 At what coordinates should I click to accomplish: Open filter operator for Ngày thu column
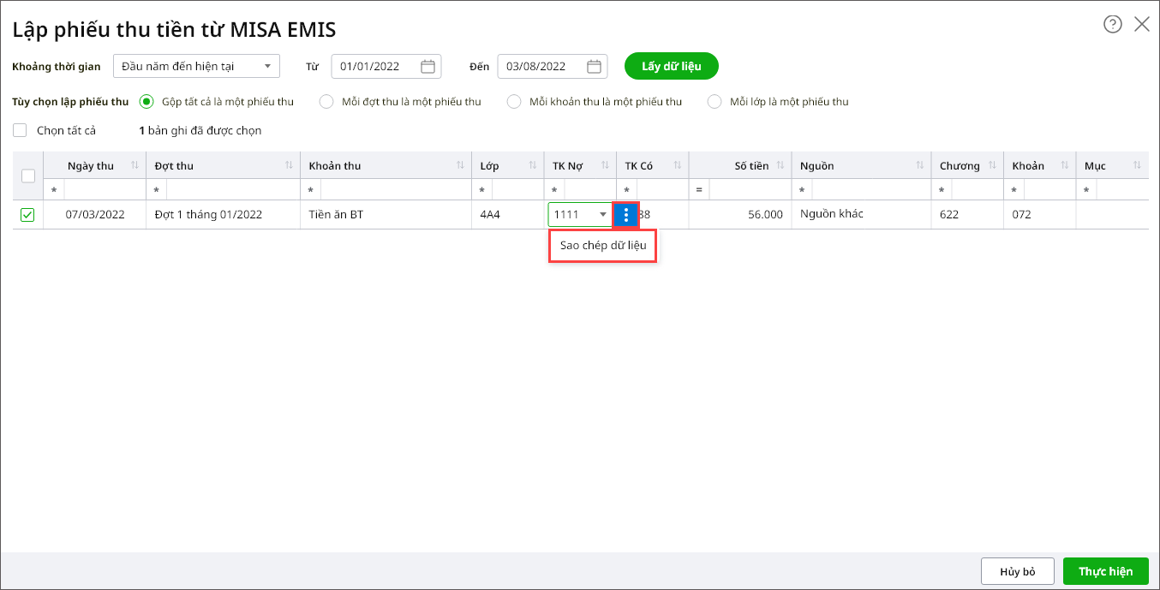click(54, 189)
